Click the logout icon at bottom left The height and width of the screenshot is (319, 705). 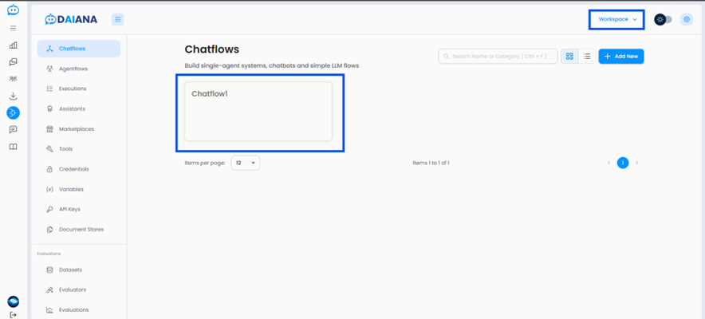(x=13, y=314)
